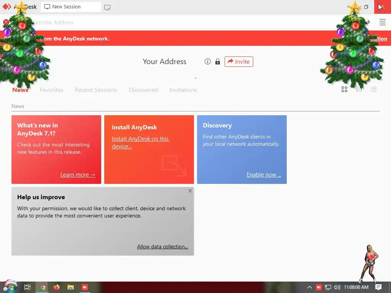Close the Help us improve card

(x=190, y=191)
